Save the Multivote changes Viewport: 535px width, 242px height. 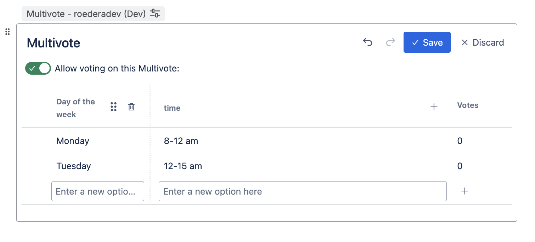(427, 42)
